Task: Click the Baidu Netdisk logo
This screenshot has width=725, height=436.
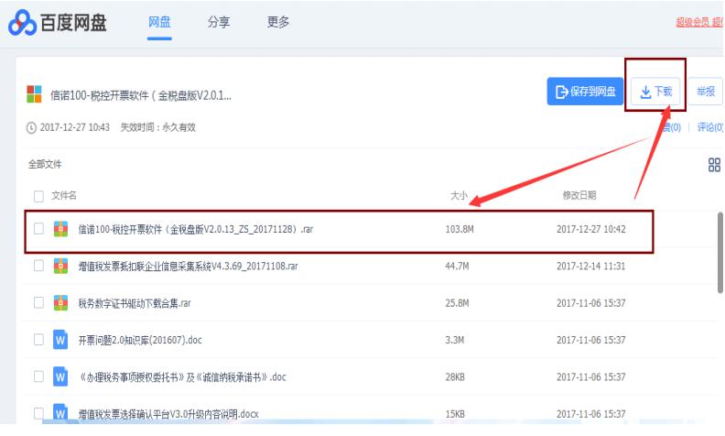Action: click(58, 23)
